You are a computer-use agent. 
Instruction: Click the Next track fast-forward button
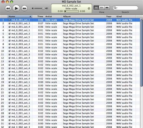pos(24,8)
